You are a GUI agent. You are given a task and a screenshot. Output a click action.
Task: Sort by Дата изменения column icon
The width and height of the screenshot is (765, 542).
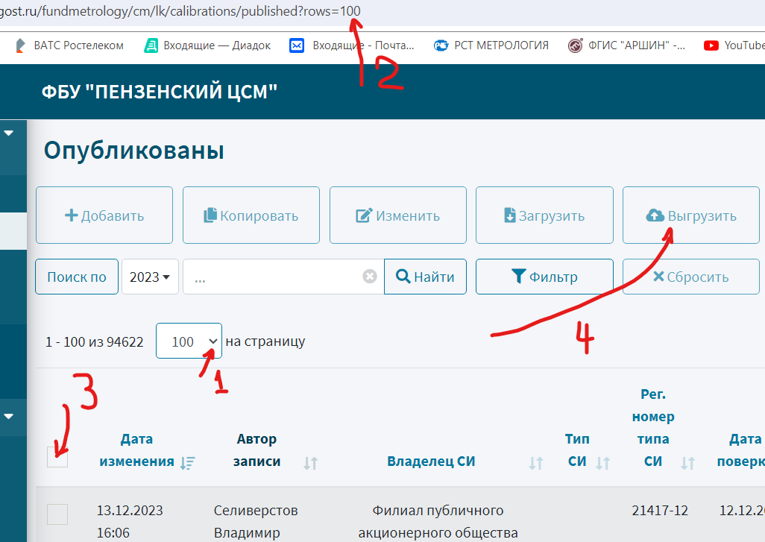pos(187,462)
